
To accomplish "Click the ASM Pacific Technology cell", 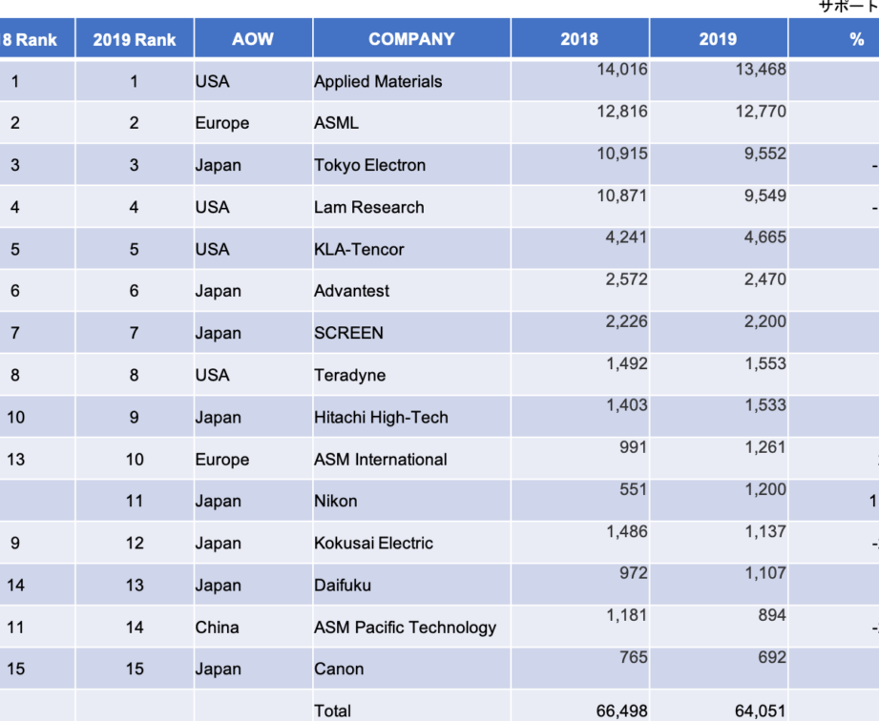I will [405, 627].
